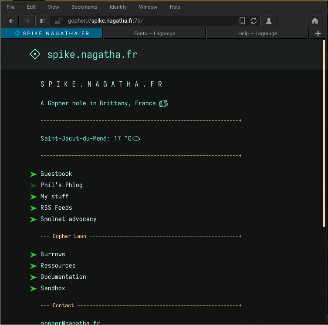Open the Guestbook link
The height and width of the screenshot is (325, 328).
pos(56,174)
